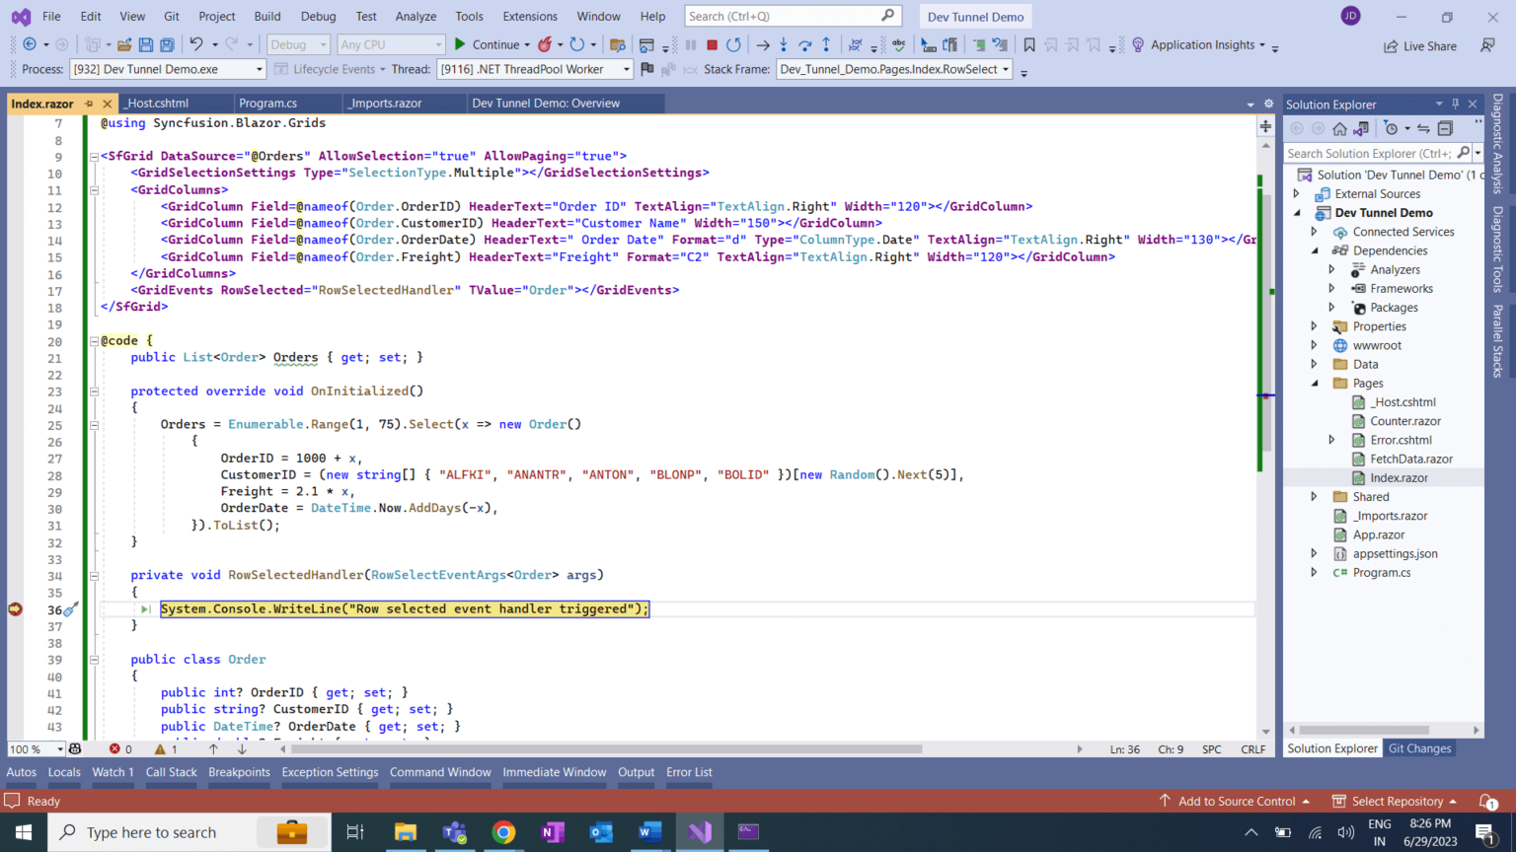
Task: Click the Search Solution Explorer input box
Action: [1372, 153]
